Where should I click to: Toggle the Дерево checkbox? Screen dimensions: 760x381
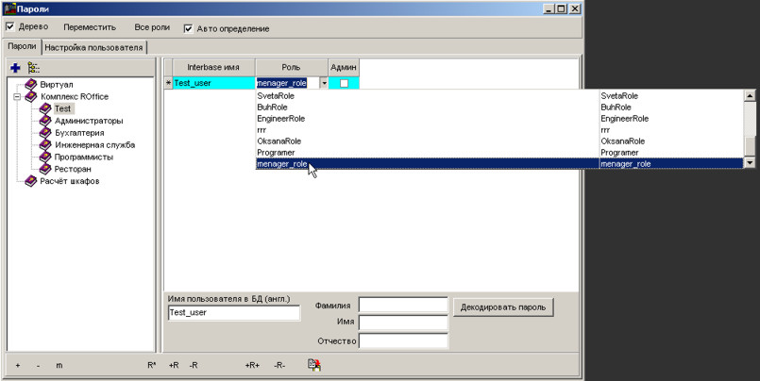tap(10, 27)
